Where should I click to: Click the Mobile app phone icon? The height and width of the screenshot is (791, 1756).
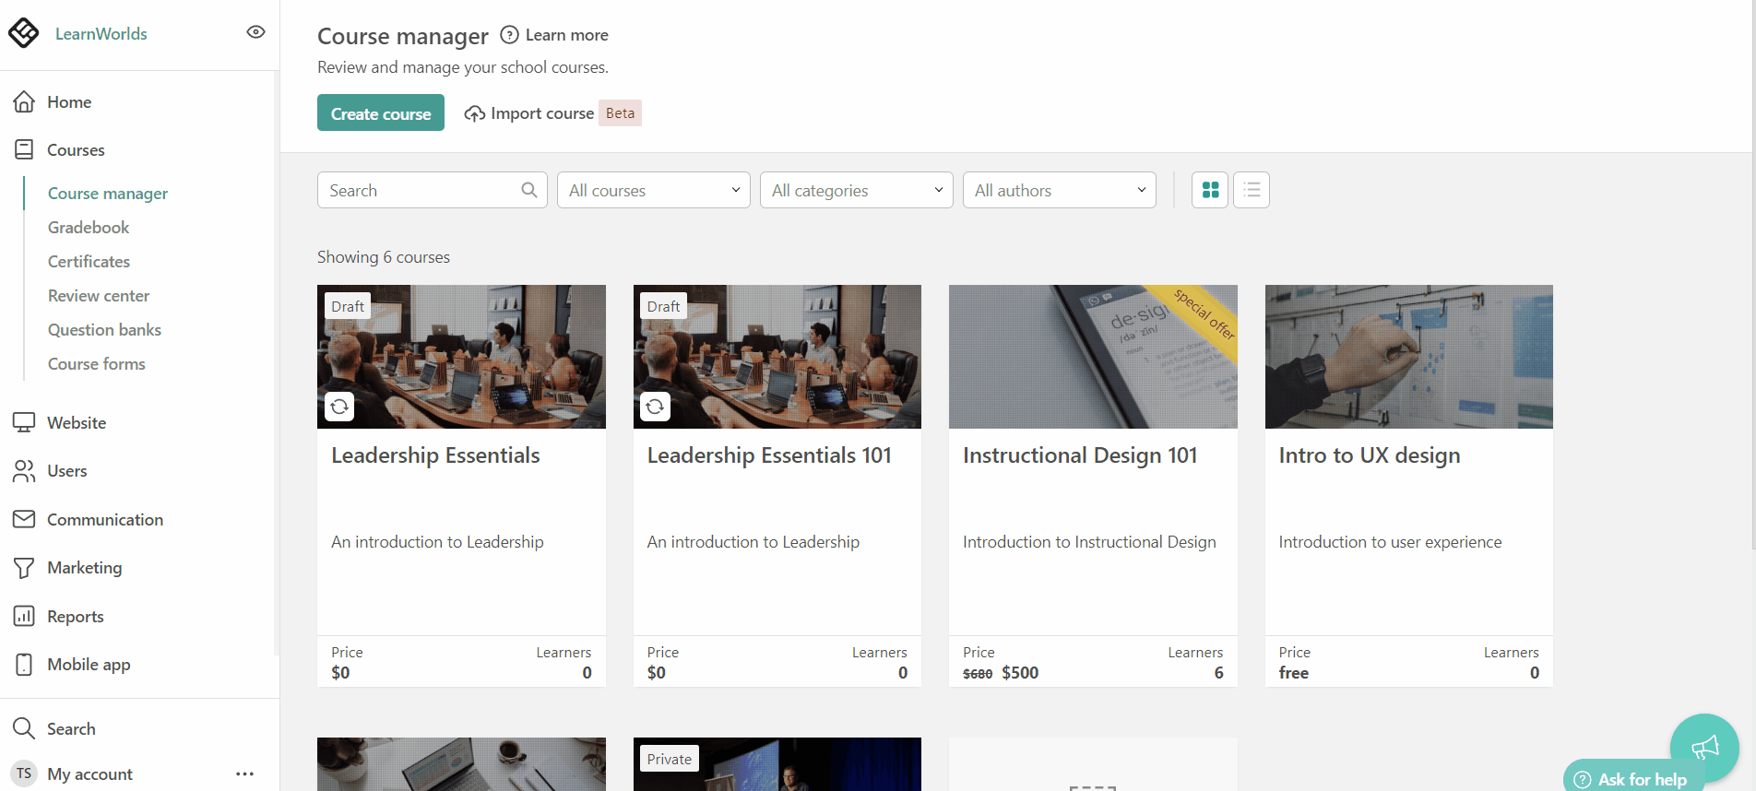tap(24, 664)
